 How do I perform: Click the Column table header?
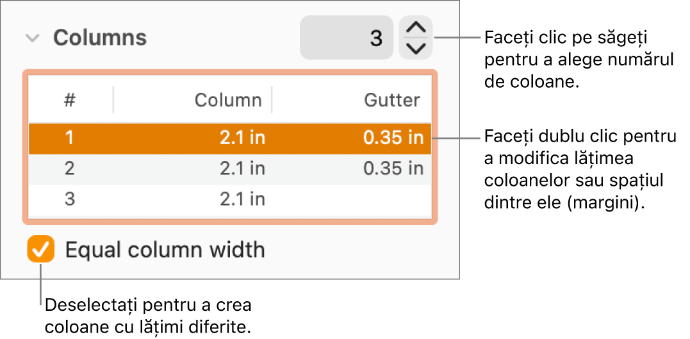coord(228,100)
